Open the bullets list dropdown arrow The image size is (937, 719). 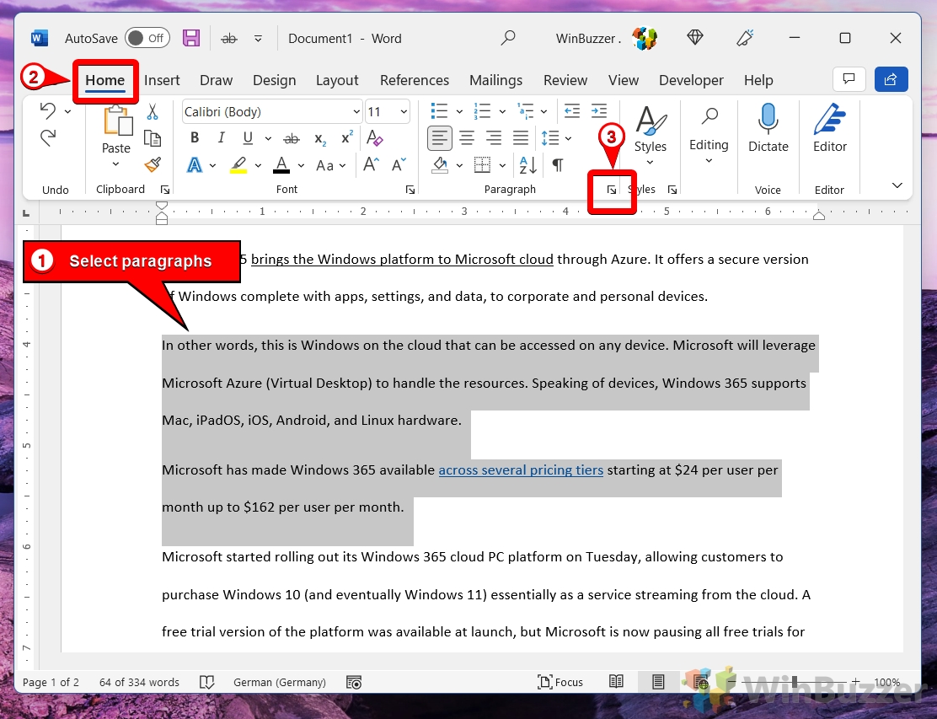[x=459, y=111]
